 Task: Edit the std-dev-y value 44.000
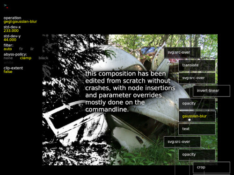(10, 40)
